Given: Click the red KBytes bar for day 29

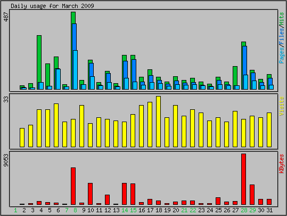Looking at the screenshot, I should coord(252,195).
